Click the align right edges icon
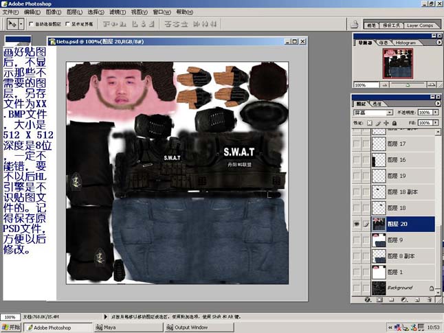Viewport: 444px width, 333px height. pyautogui.click(x=152, y=24)
